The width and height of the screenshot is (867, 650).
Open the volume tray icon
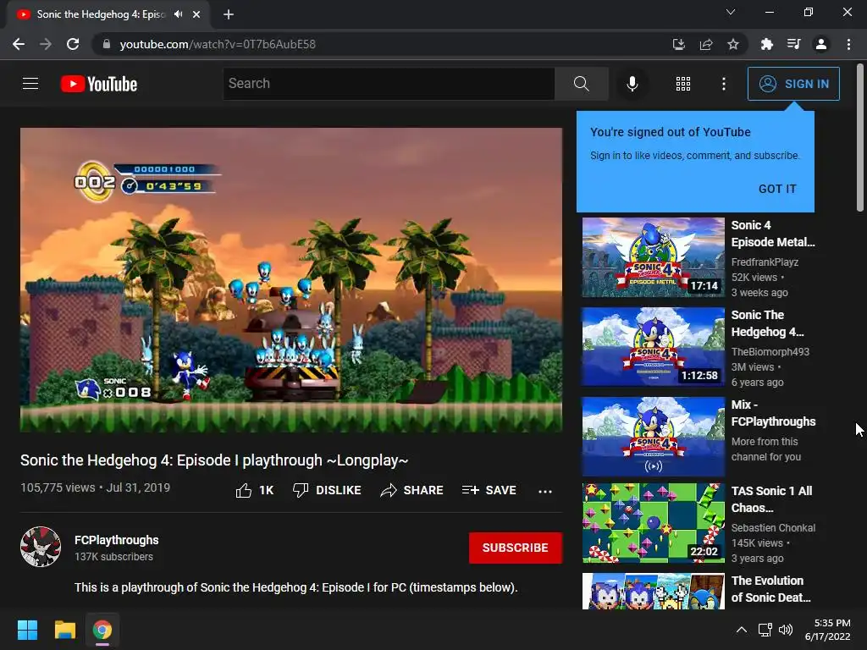point(785,630)
